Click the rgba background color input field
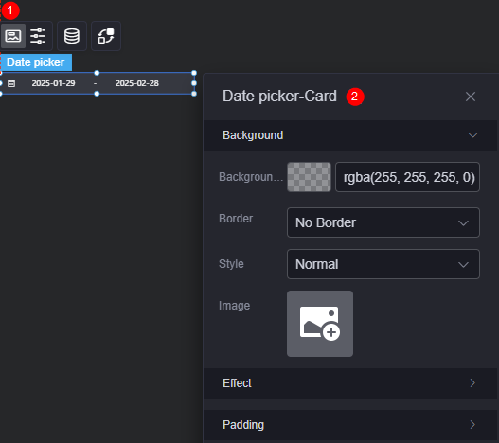This screenshot has width=499, height=443. (408, 177)
